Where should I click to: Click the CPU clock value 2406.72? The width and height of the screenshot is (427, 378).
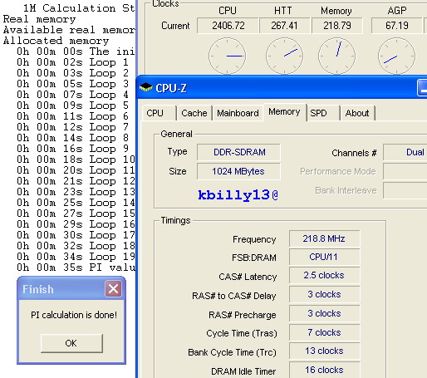click(x=228, y=26)
